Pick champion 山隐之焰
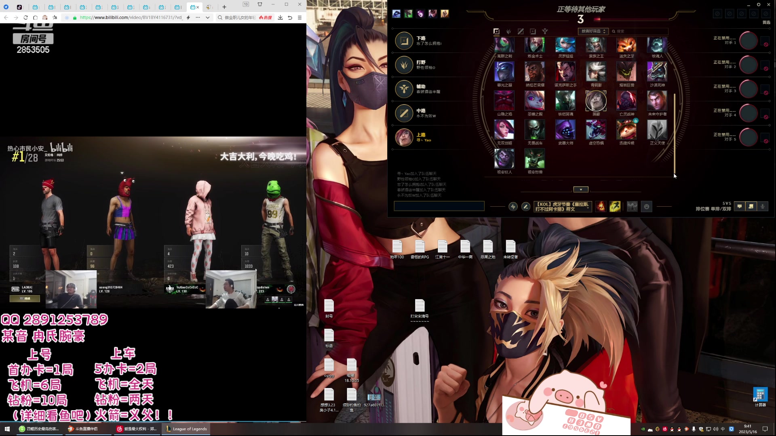 pos(504,101)
